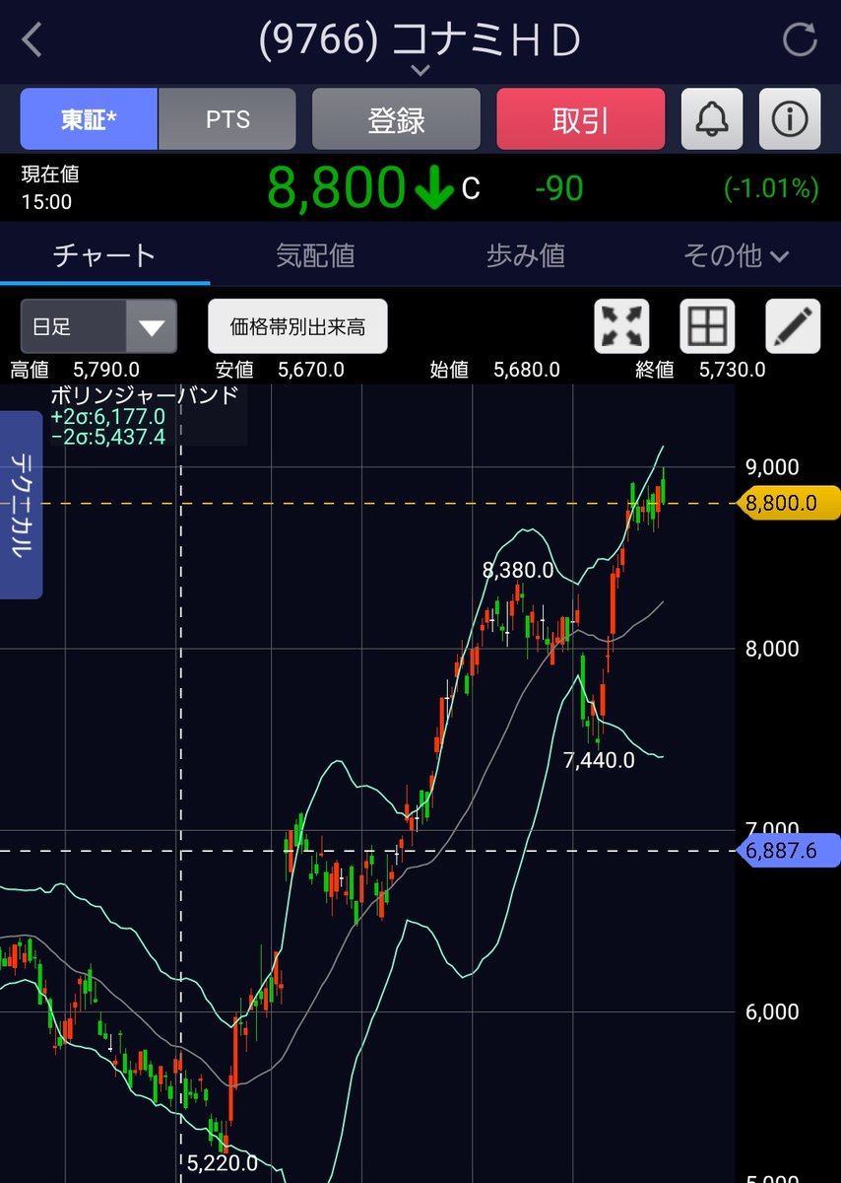Select the 歩み値 tab
Viewport: 841px width, 1183px height.
click(526, 256)
